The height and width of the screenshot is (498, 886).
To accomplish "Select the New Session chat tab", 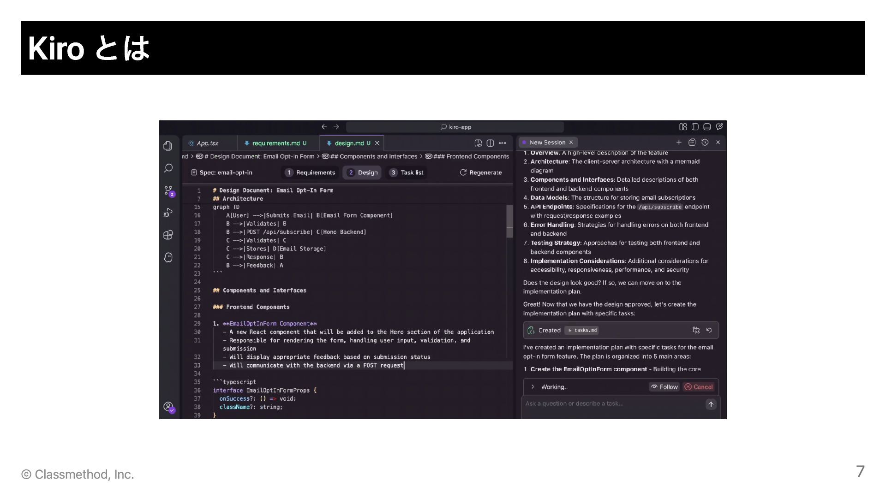I will coord(547,142).
